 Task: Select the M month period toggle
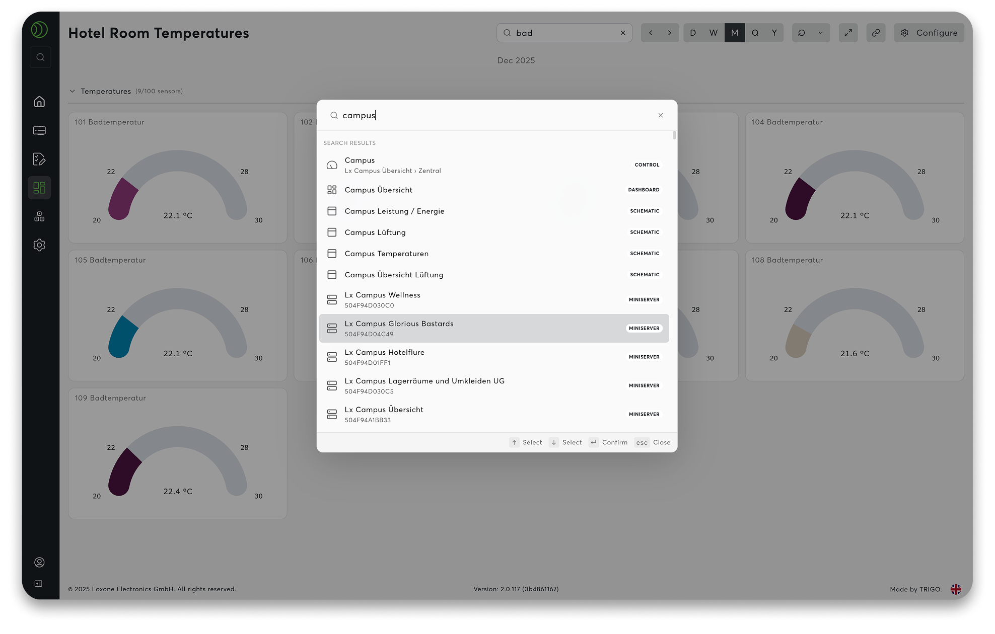pyautogui.click(x=735, y=33)
